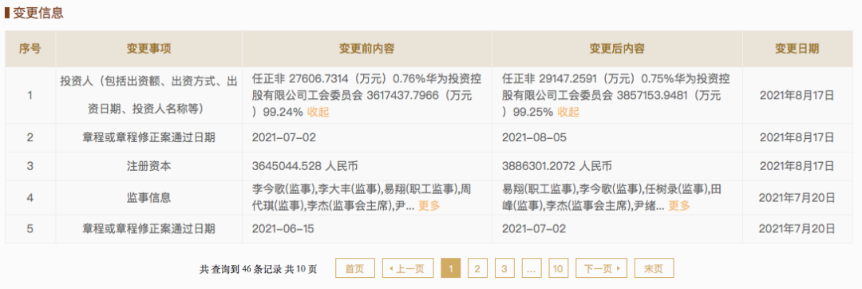Collapse the 变更后内容 text in row 1

click(568, 112)
